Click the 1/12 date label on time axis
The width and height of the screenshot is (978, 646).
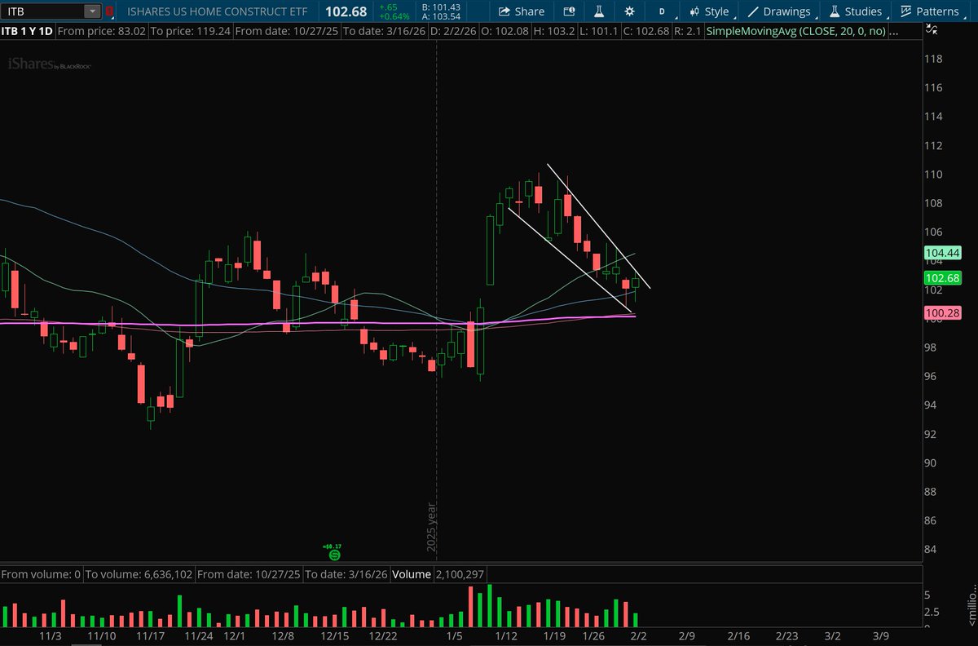[x=506, y=635]
